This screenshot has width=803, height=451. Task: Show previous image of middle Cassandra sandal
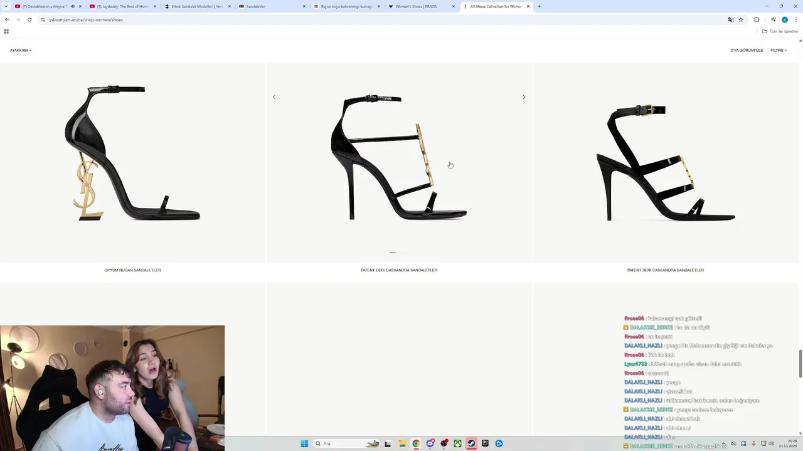(x=274, y=97)
